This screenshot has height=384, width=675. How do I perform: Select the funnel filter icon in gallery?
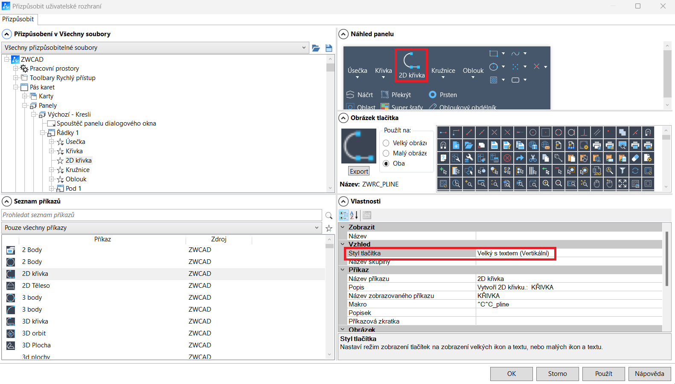(x=622, y=171)
